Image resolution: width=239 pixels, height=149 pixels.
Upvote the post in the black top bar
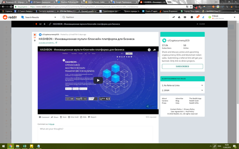pyautogui.click(x=36, y=24)
